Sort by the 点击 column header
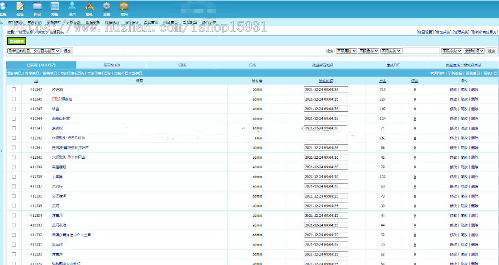The height and width of the screenshot is (265, 499). pyautogui.click(x=383, y=81)
